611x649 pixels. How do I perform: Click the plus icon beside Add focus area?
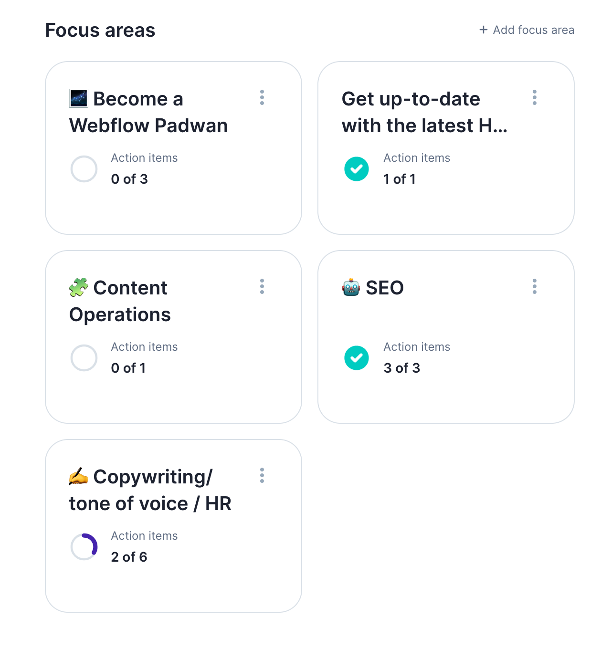click(484, 30)
